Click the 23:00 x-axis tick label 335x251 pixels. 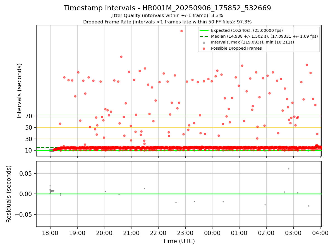(185, 233)
